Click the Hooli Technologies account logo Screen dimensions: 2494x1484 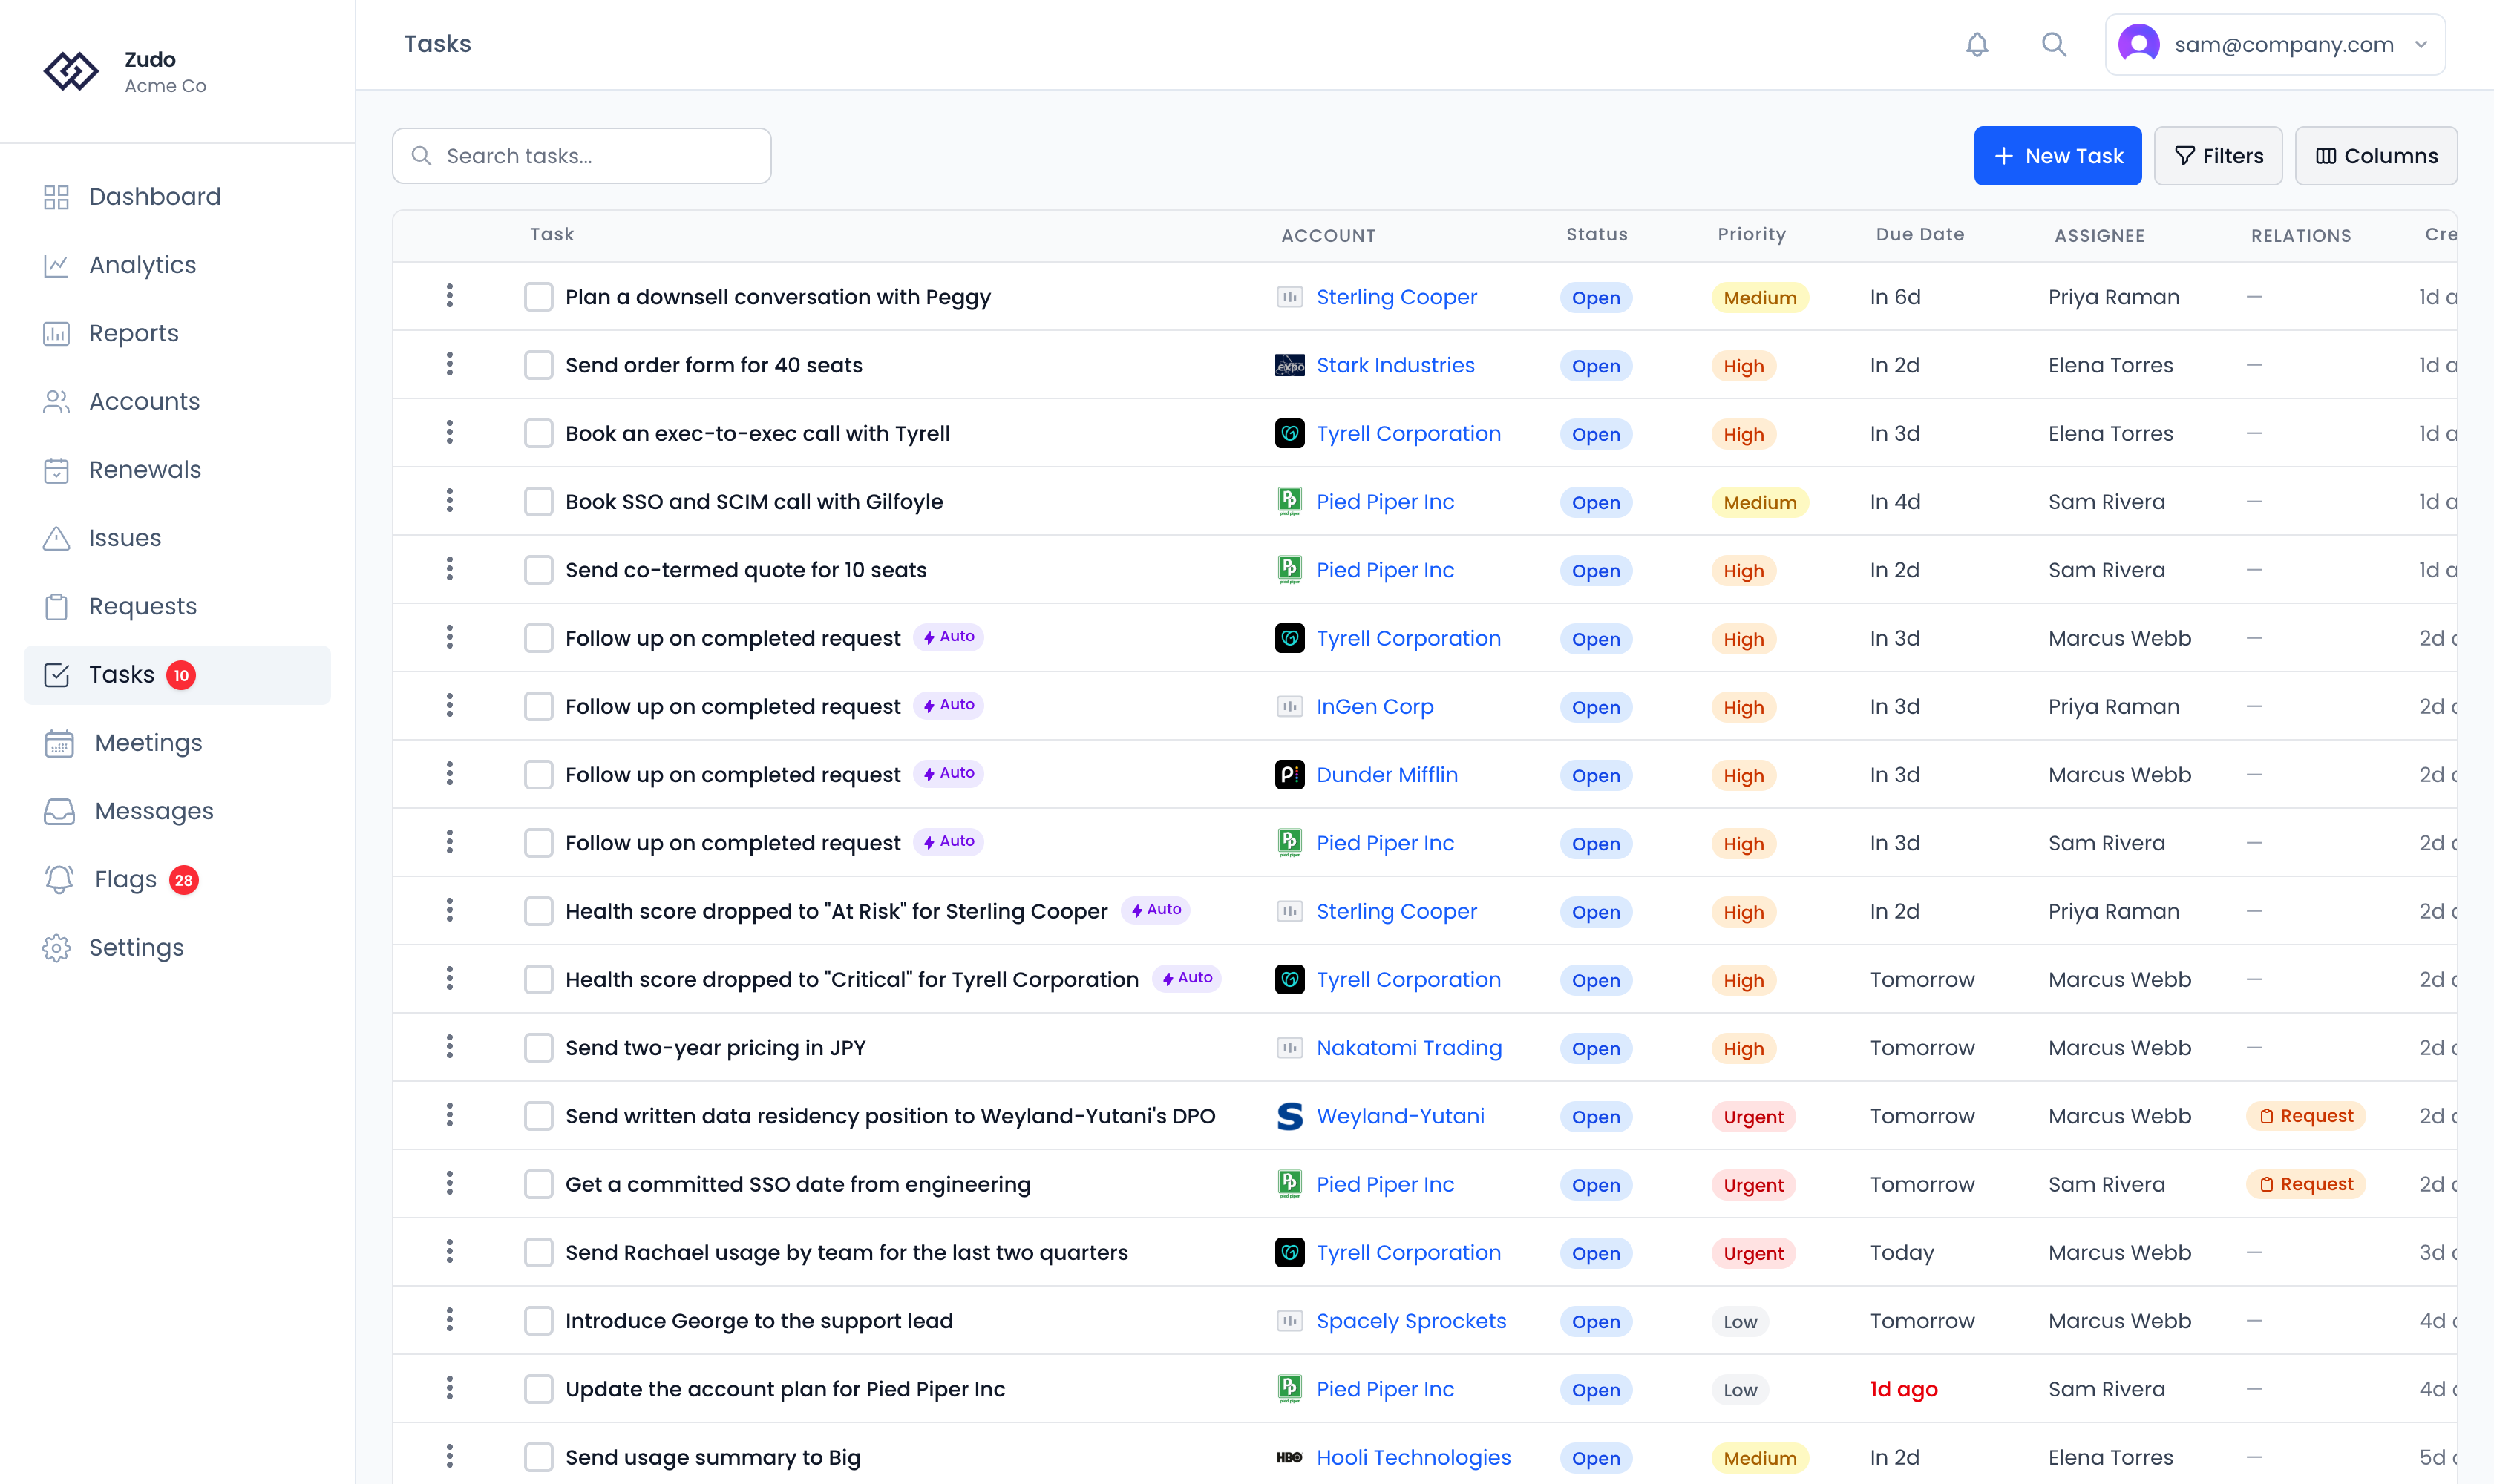pos(1289,1458)
